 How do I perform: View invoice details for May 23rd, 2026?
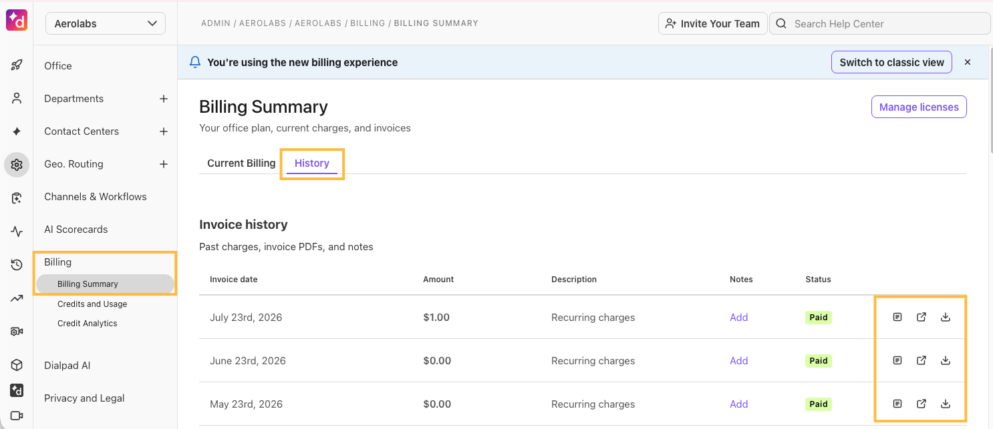click(897, 404)
